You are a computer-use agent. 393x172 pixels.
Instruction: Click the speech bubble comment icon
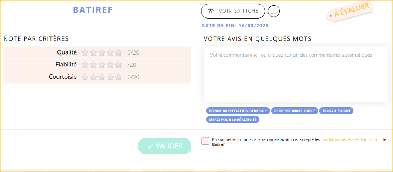coord(274,11)
